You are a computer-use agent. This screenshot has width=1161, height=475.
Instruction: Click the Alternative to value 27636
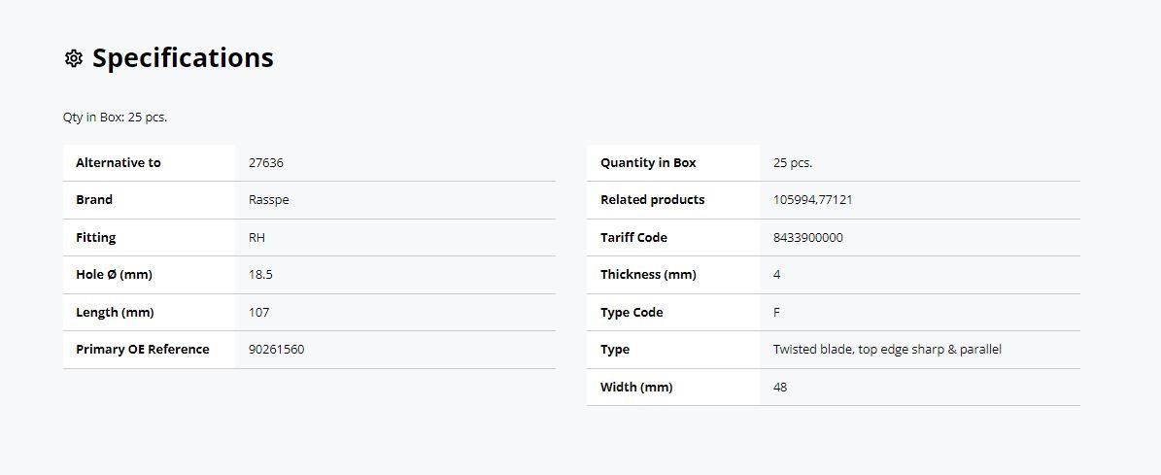(x=266, y=163)
